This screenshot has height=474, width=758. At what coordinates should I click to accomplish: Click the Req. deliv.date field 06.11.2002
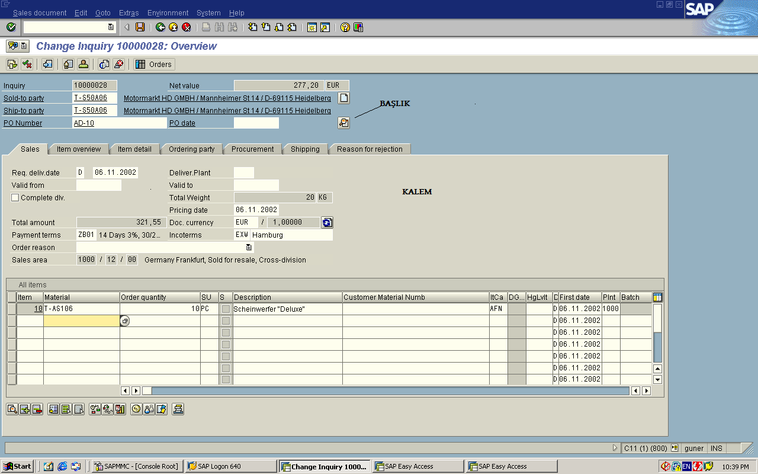click(x=115, y=173)
